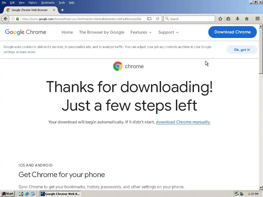Open the learn more cookie link
This screenshot has width=263, height=197.
[27, 52]
